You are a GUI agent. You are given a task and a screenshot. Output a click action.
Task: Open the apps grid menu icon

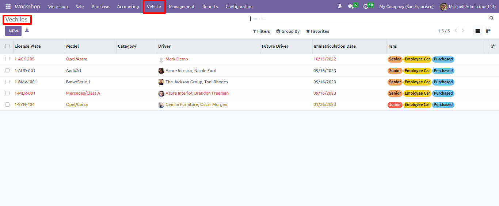(x=8, y=7)
